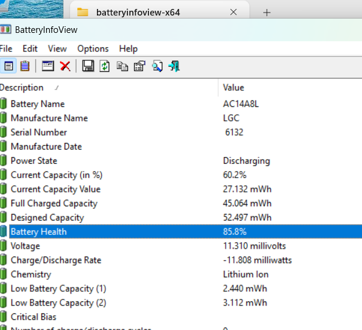Click the 2.440 mWh value cell
Image resolution: width=362 pixels, height=330 pixels.
click(x=245, y=289)
